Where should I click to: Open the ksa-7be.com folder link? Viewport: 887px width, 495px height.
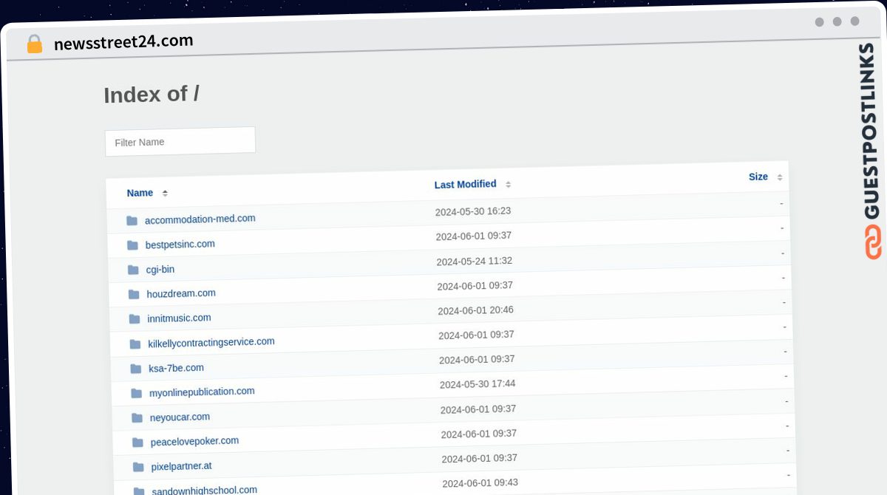176,367
